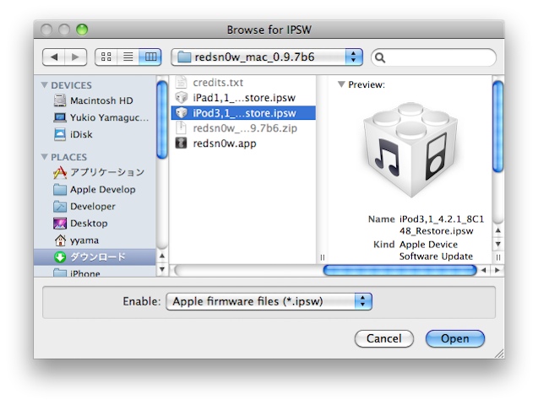Viewport: 538px width, 405px height.
Task: Select the yyama label in PLACES
Action: click(84, 240)
